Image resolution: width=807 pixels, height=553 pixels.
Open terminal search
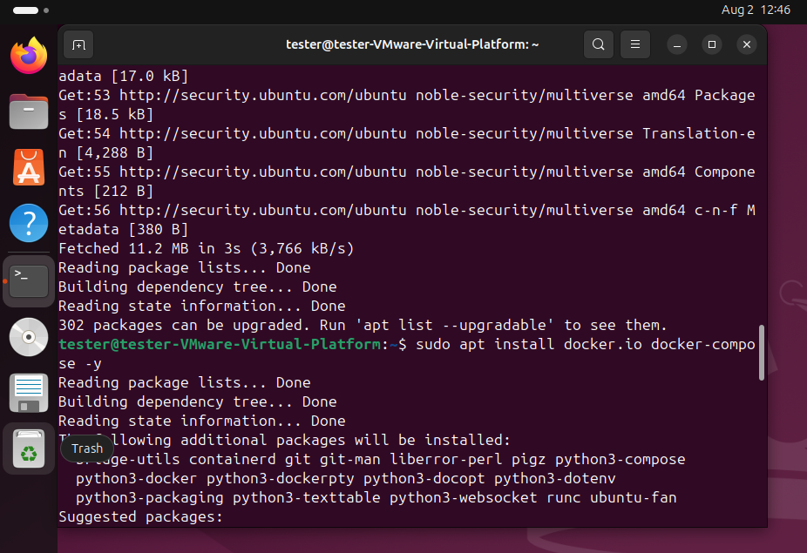tap(598, 44)
